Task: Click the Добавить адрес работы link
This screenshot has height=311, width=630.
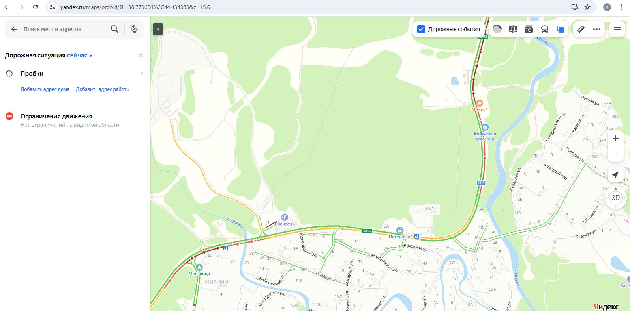Action: click(x=103, y=89)
